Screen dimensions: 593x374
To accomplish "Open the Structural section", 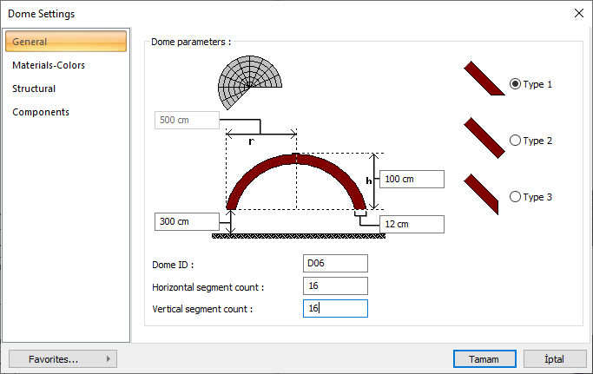I will (x=34, y=89).
